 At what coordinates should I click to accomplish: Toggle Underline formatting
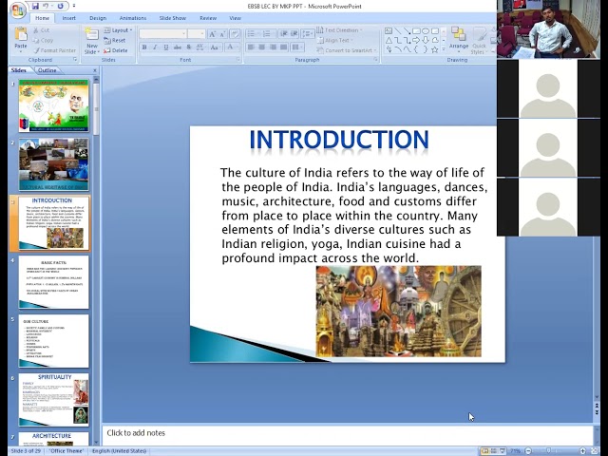point(166,47)
